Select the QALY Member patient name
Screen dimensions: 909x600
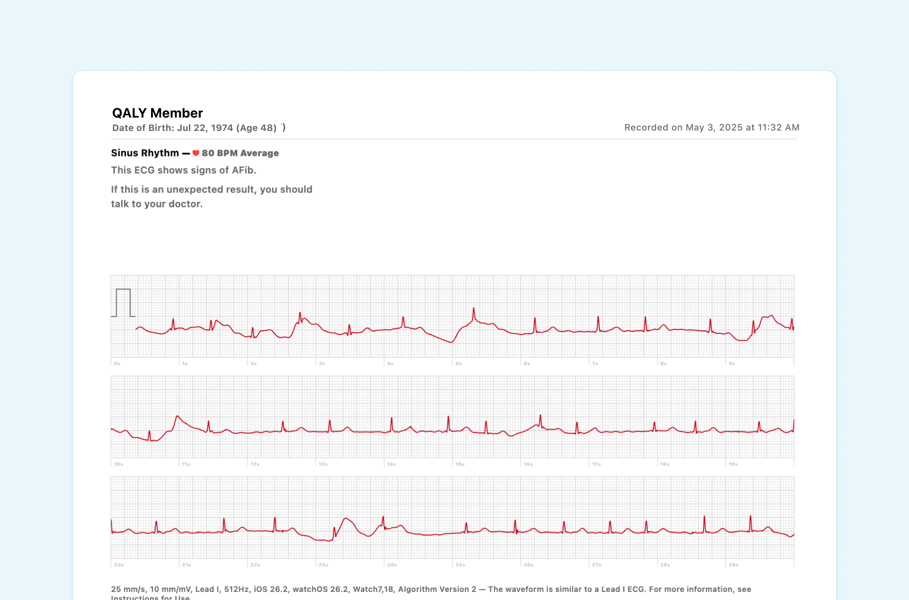point(157,113)
